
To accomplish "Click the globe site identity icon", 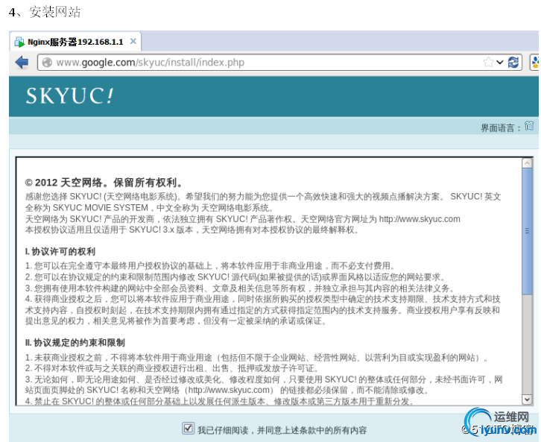I will (x=47, y=63).
